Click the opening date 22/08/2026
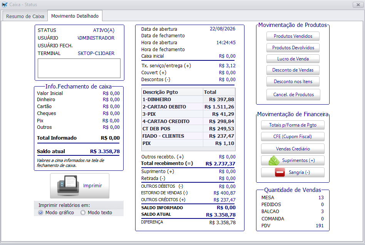Image resolution: width=365 pixels, height=245 pixels. 222,29
